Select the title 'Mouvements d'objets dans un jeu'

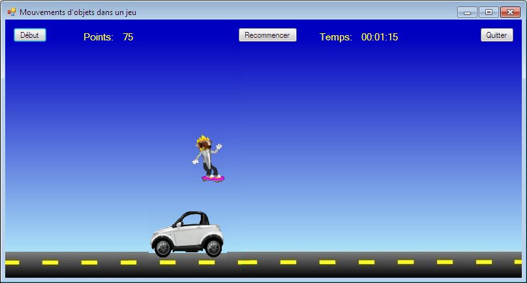tap(78, 12)
